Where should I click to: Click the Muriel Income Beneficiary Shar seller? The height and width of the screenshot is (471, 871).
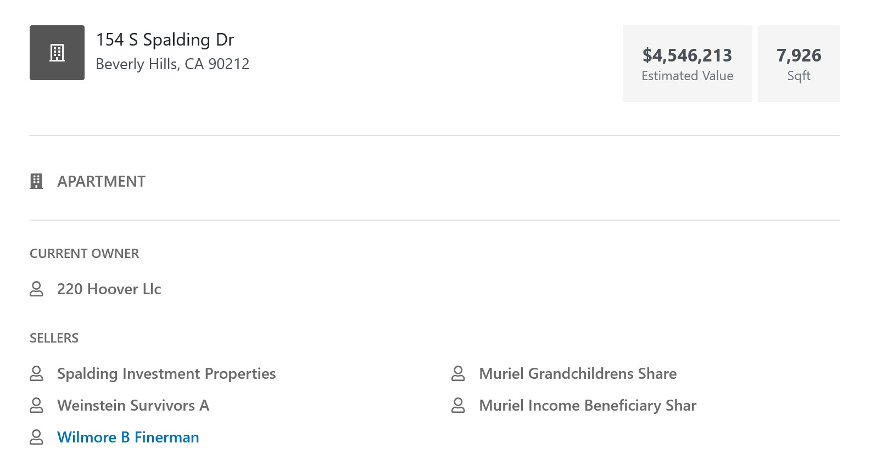pos(588,405)
